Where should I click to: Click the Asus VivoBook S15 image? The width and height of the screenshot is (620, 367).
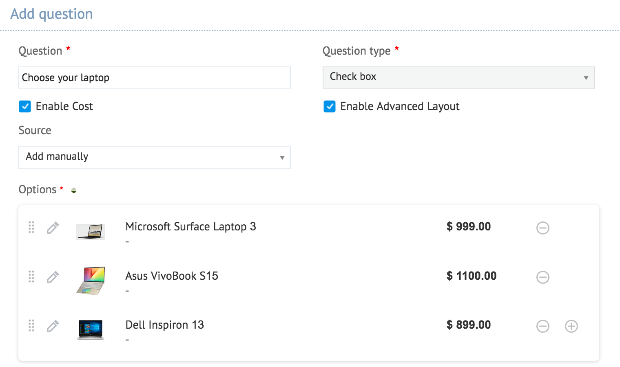pos(91,281)
